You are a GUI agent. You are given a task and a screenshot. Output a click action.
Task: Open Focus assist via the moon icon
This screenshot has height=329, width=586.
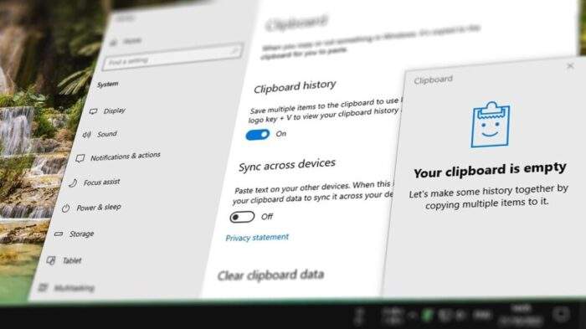[x=73, y=182]
